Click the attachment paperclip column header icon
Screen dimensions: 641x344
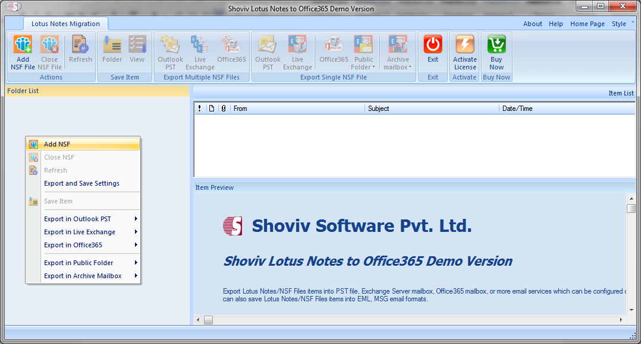pos(223,109)
